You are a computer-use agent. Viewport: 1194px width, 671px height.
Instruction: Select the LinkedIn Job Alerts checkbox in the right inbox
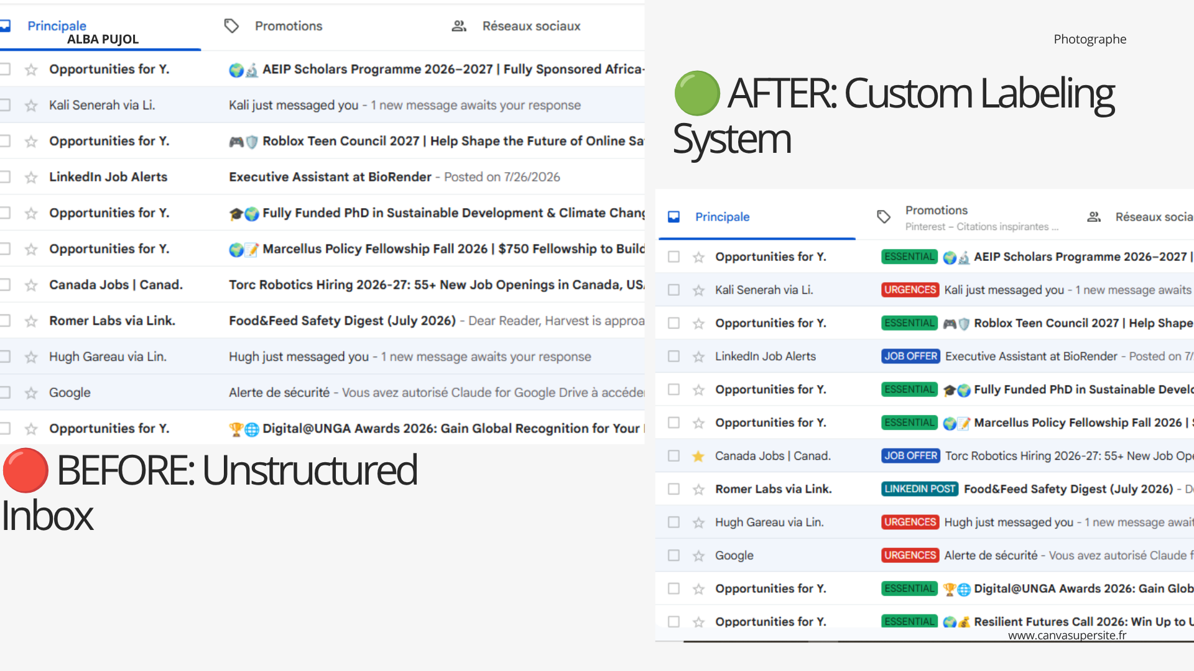point(673,357)
